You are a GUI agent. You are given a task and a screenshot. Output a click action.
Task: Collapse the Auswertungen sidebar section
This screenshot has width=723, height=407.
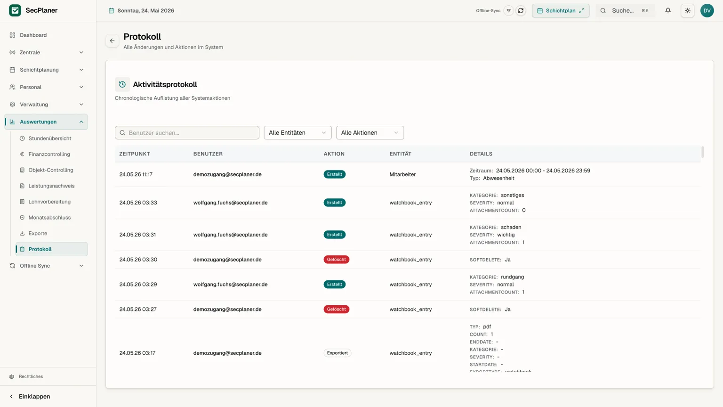(46, 122)
